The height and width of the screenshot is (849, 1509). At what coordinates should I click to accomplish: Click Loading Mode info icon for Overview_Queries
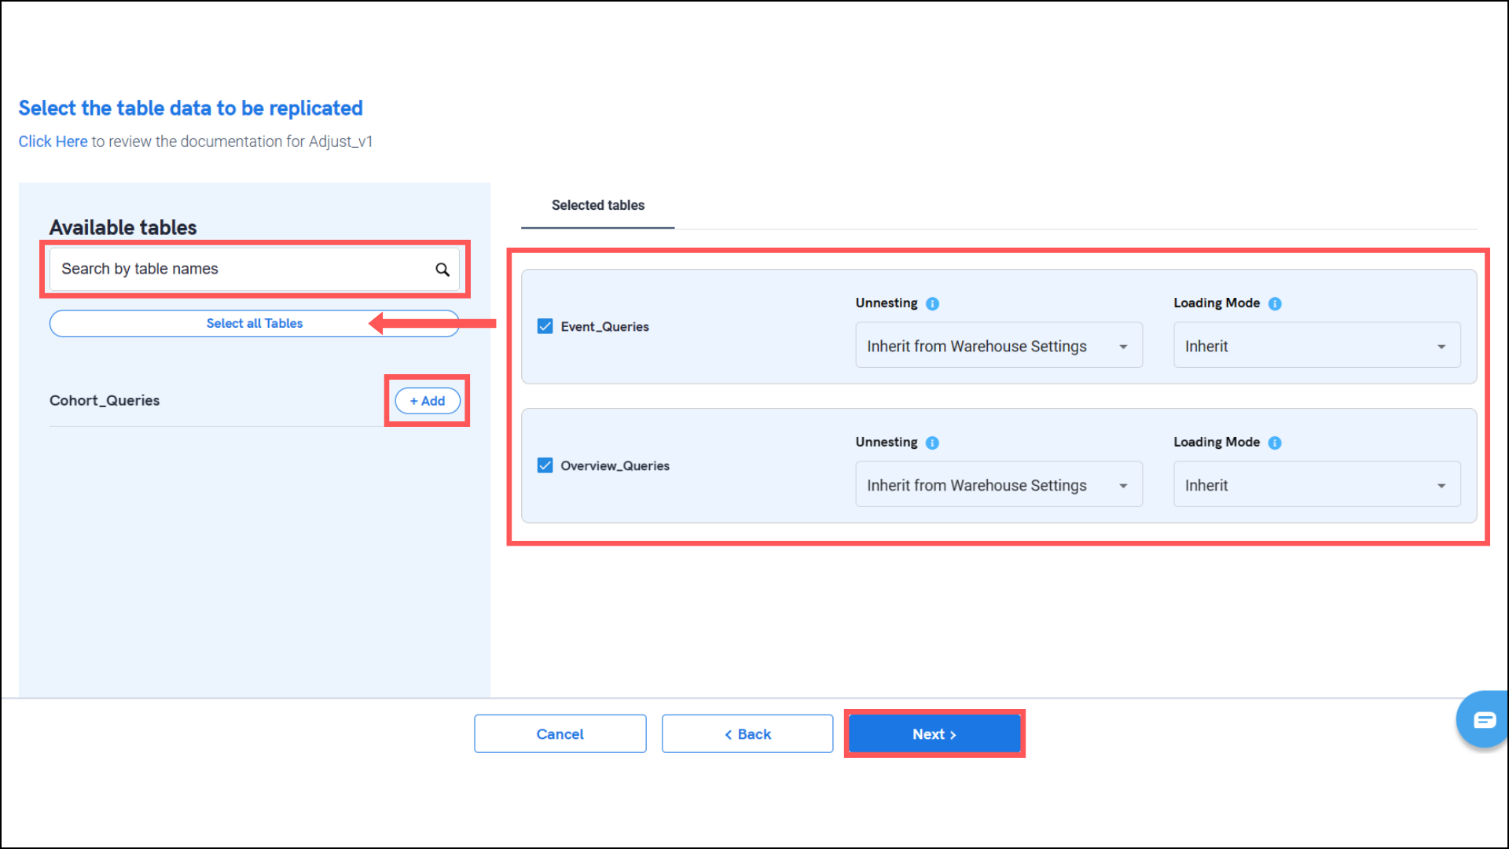coord(1275,443)
